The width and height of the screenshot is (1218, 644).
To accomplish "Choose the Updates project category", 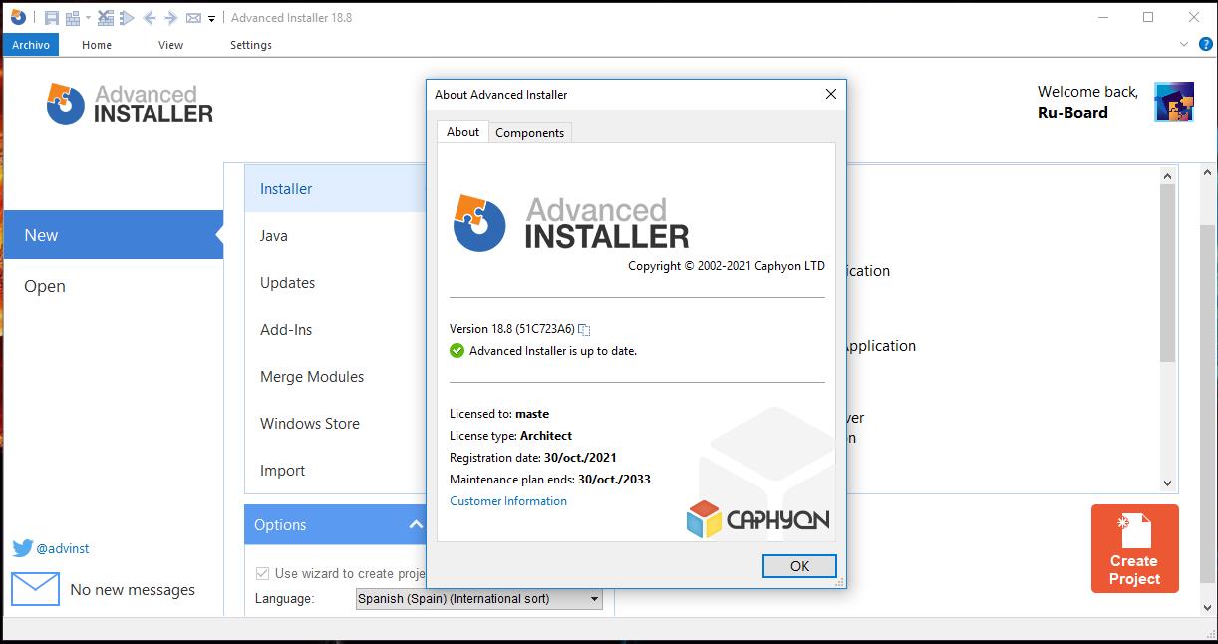I will pos(336,282).
